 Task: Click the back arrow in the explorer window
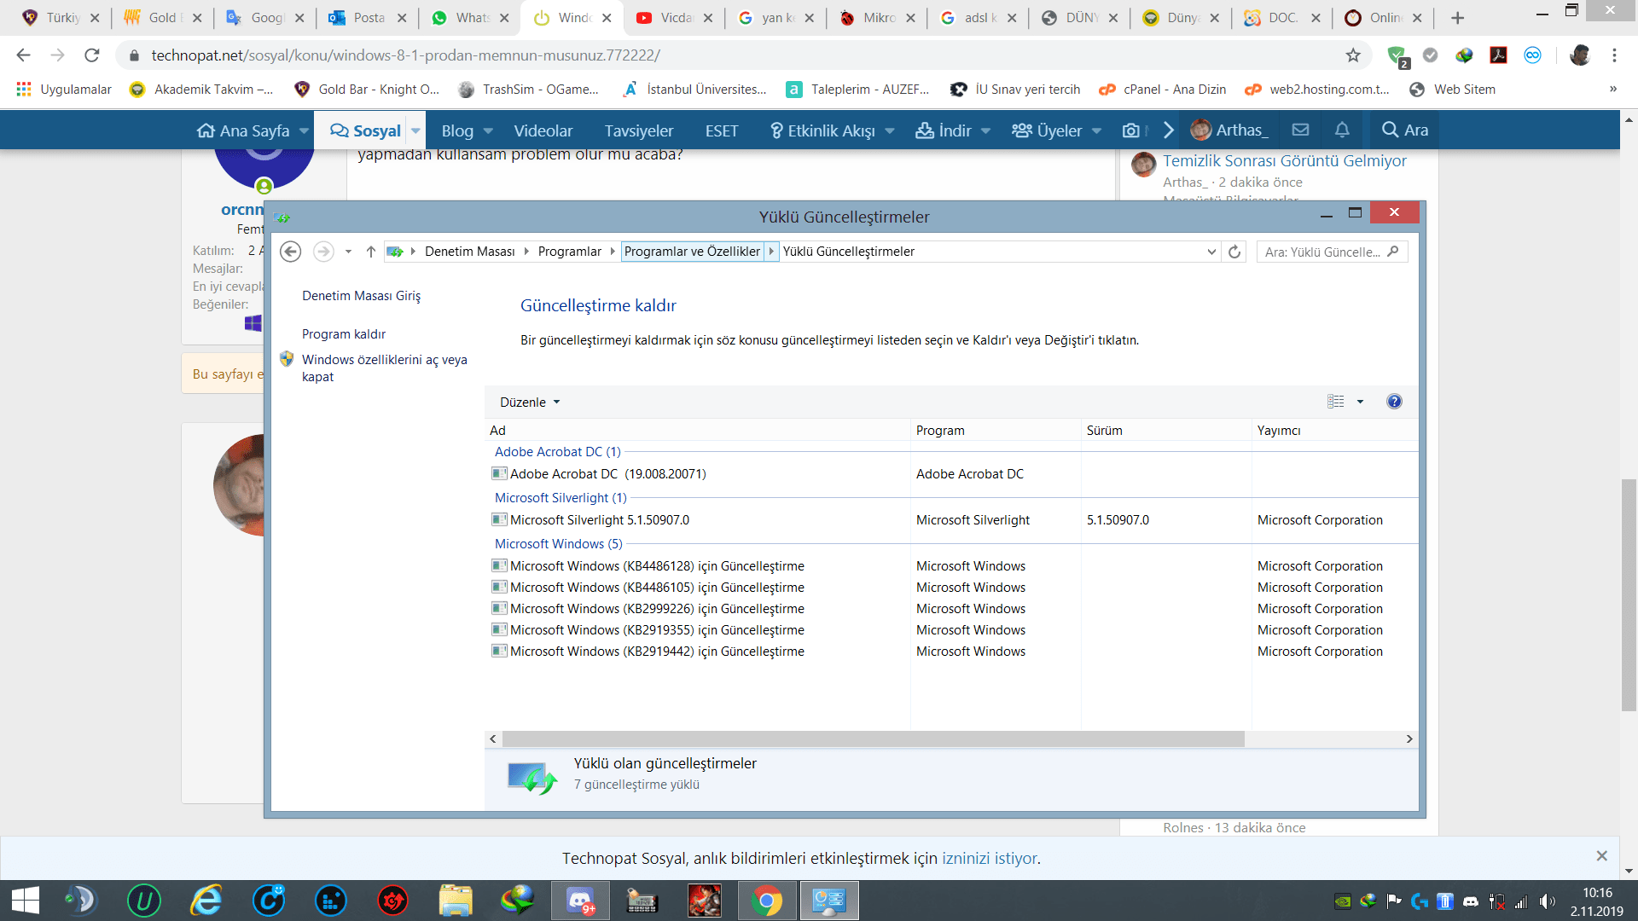point(290,252)
